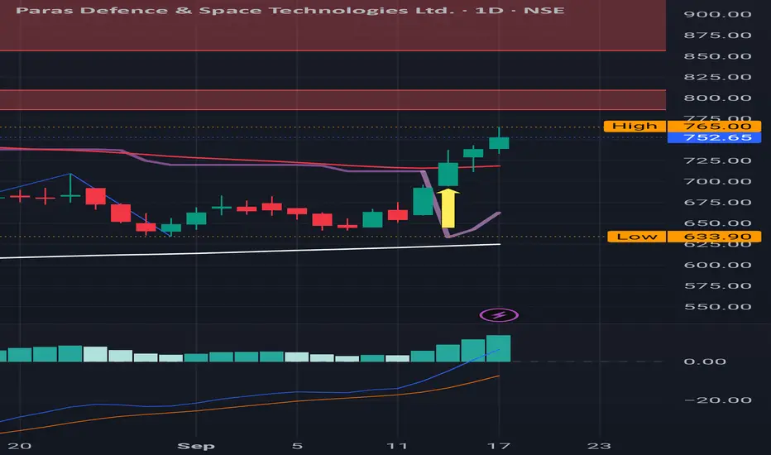The height and width of the screenshot is (455, 771).
Task: Click the 850.00 price axis label
Action: [x=717, y=56]
